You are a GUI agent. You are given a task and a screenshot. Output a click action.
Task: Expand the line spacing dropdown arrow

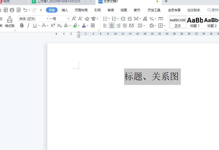point(144,26)
